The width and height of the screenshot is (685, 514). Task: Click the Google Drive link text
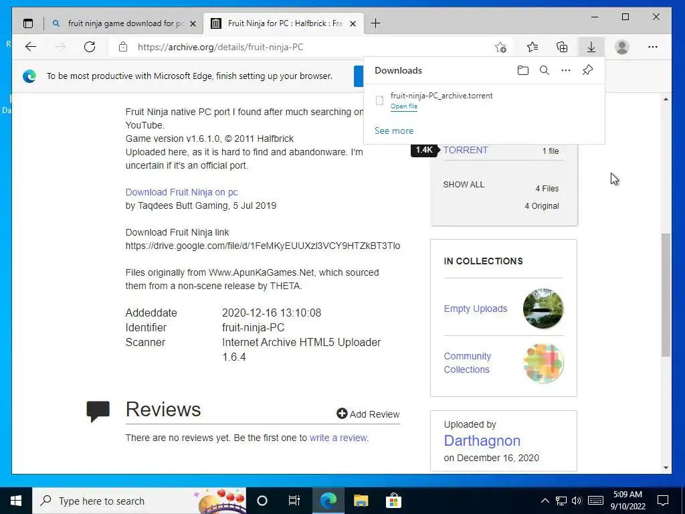pyautogui.click(x=262, y=246)
